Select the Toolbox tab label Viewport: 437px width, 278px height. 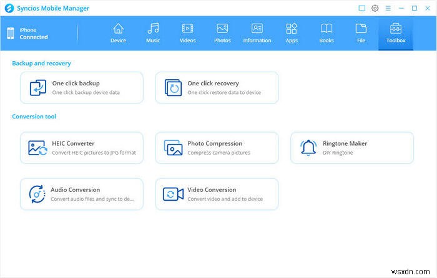396,41
